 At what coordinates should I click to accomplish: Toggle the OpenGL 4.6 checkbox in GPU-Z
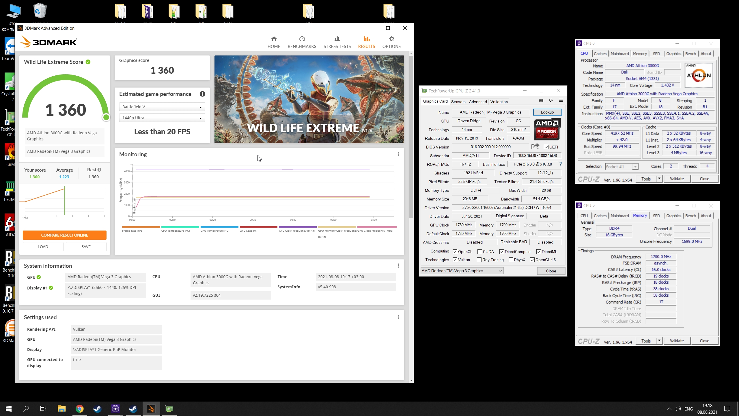click(x=532, y=260)
